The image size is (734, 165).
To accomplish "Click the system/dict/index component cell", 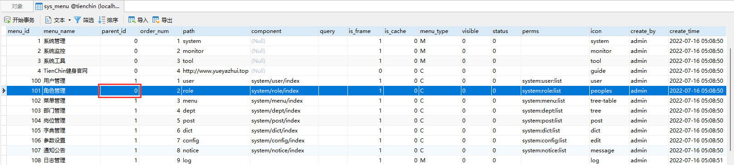I will click(284, 131).
